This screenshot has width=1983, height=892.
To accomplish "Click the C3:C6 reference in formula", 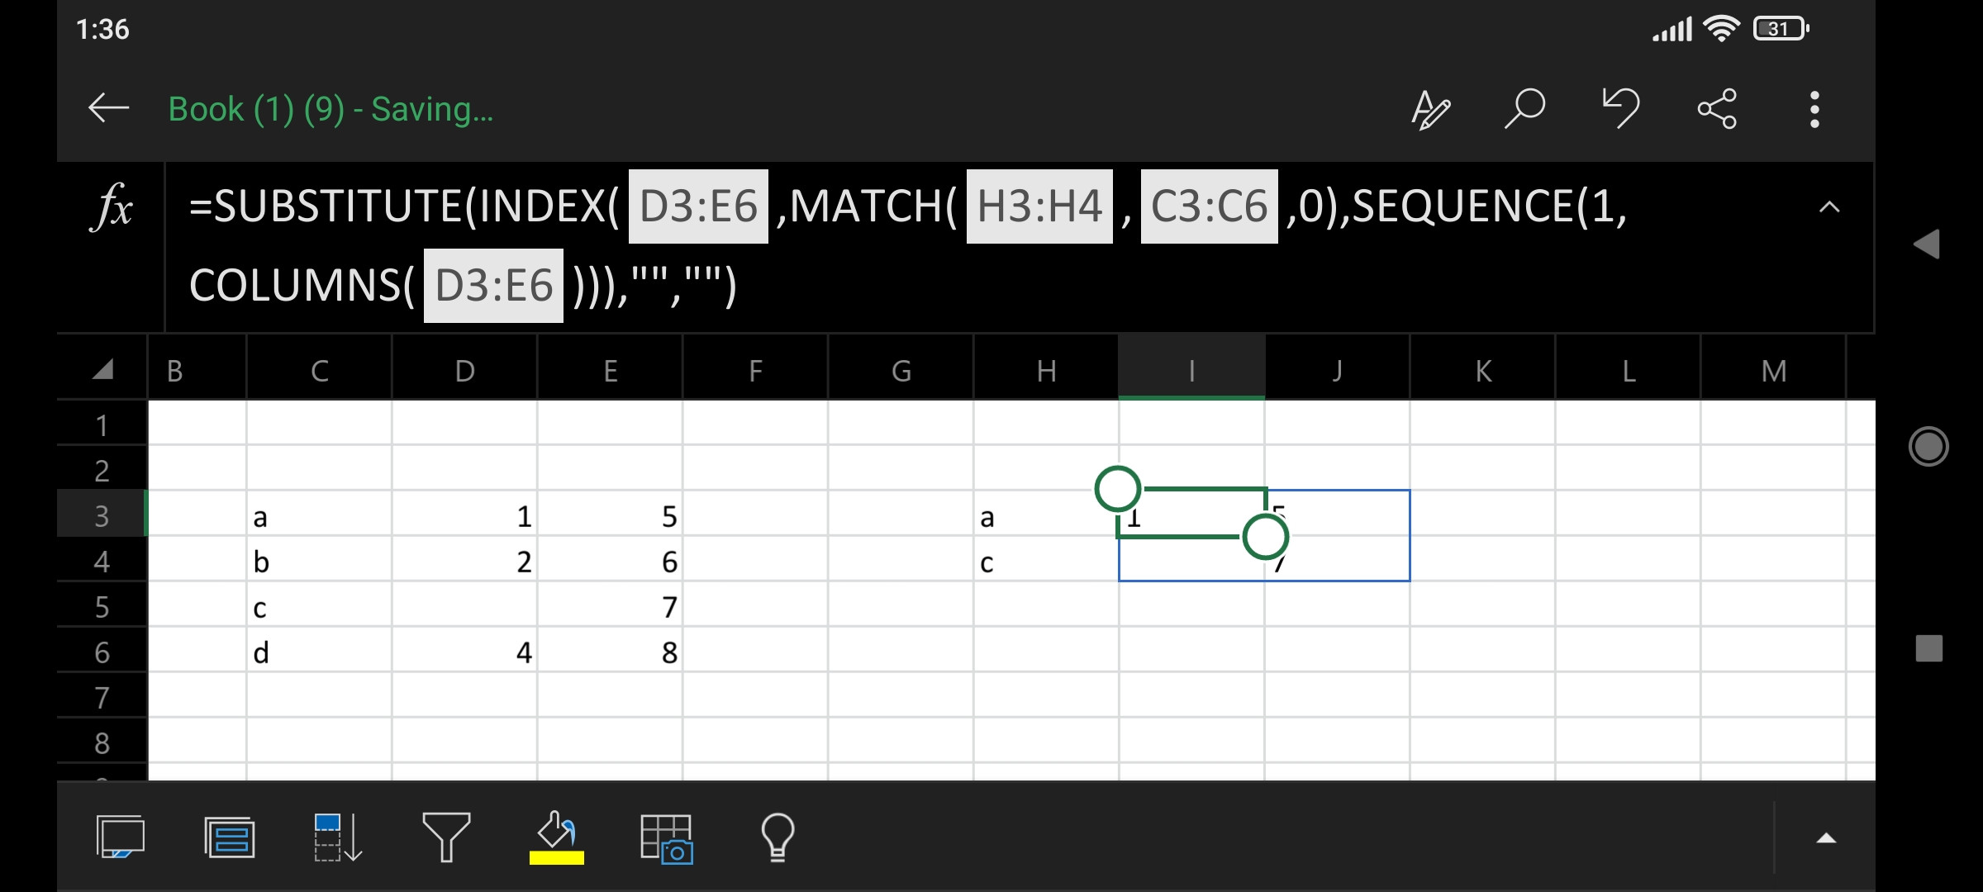I will 1209,206.
